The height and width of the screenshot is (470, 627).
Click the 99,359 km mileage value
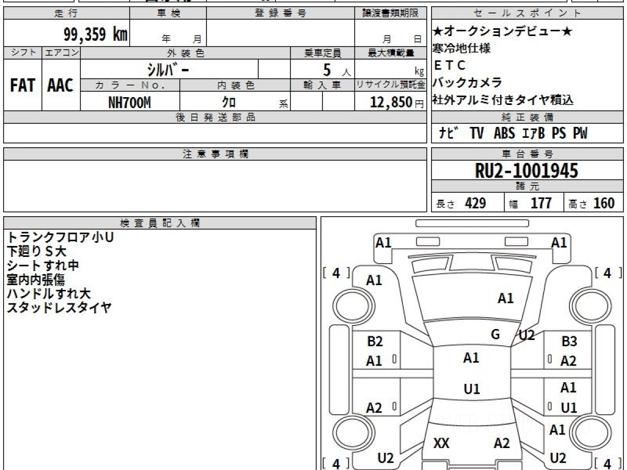point(96,34)
